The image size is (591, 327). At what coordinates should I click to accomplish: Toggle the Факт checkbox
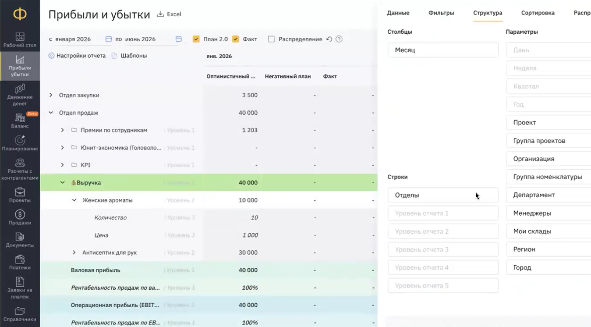pos(235,39)
